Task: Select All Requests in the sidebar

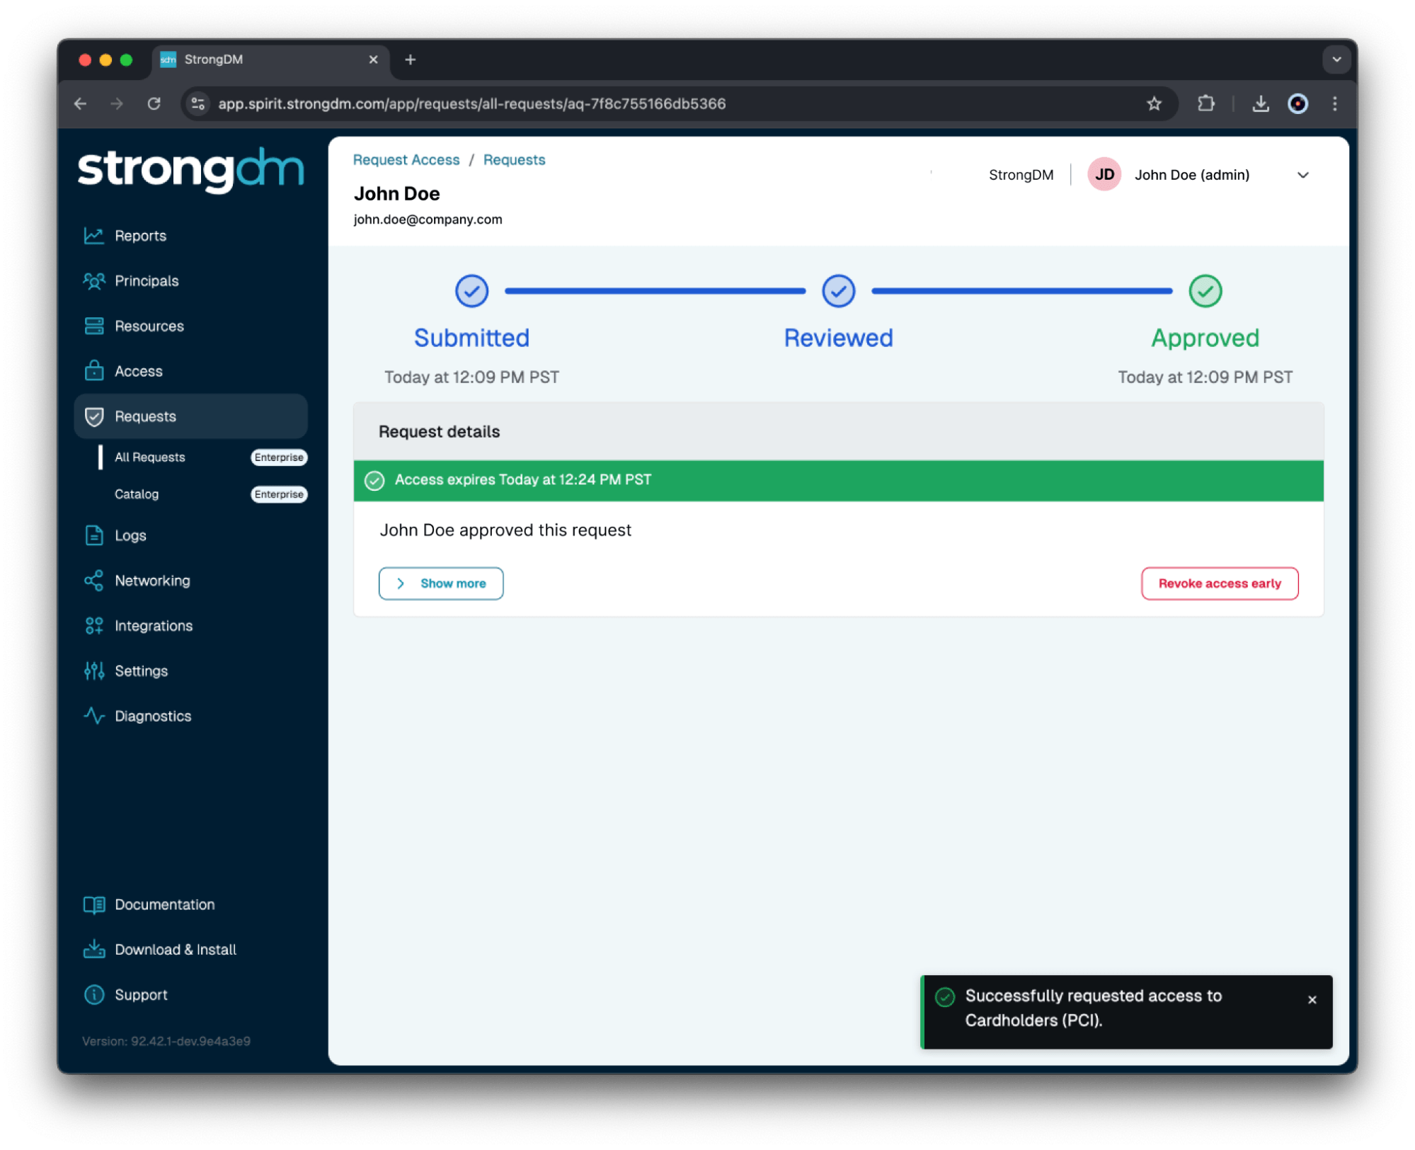Action: (149, 457)
